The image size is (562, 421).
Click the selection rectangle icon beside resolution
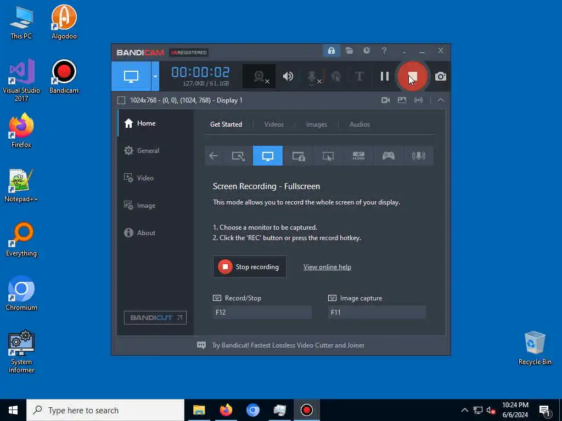[121, 100]
